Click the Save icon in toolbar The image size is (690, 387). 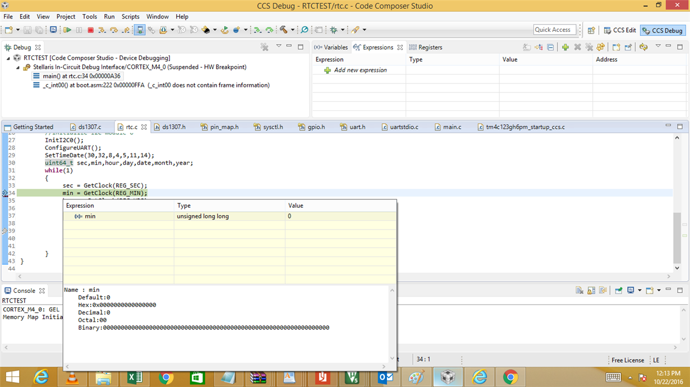[27, 30]
